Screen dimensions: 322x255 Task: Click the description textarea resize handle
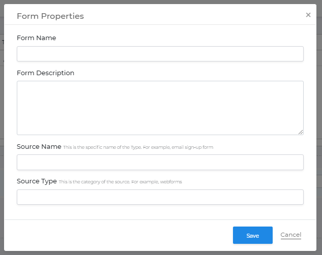pos(301,132)
